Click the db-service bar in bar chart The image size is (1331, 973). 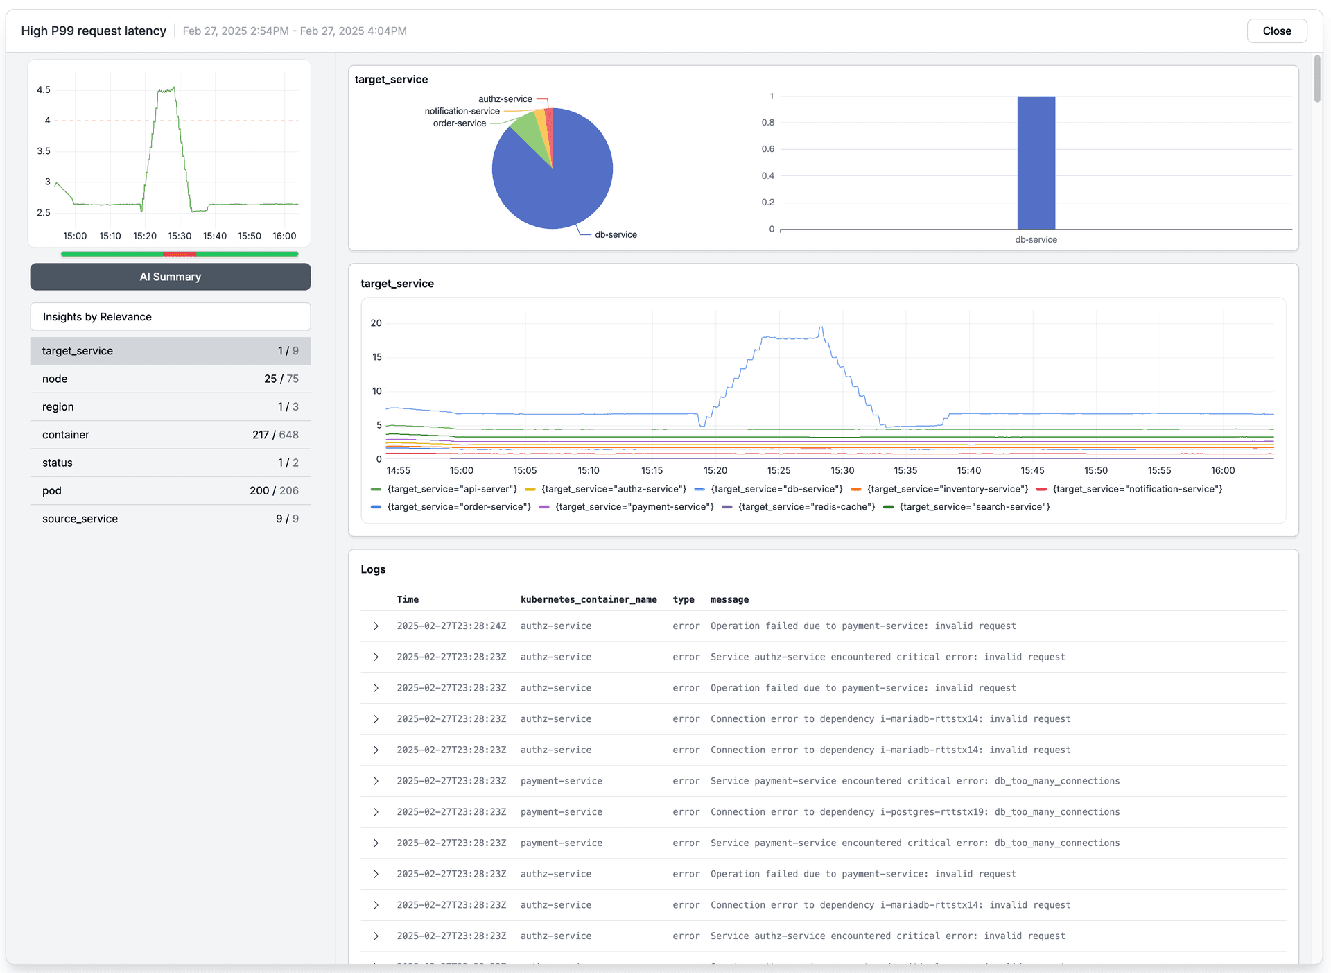tap(1036, 163)
